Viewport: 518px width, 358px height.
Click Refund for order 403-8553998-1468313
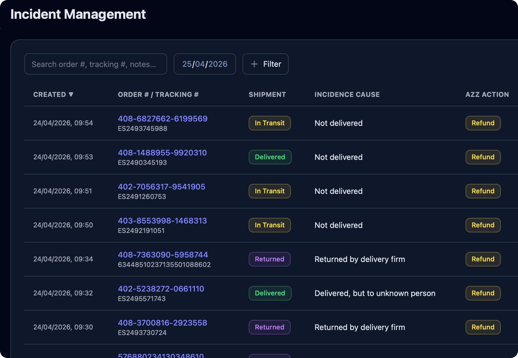point(483,225)
